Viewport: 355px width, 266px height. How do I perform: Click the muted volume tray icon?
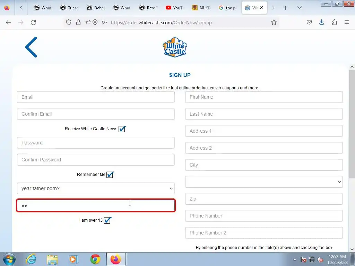pos(320,260)
